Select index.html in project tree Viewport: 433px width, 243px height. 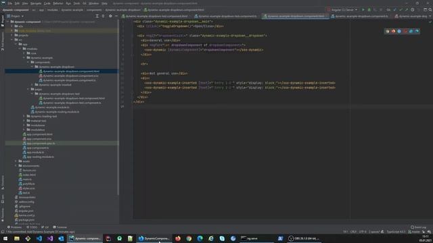(x=27, y=175)
